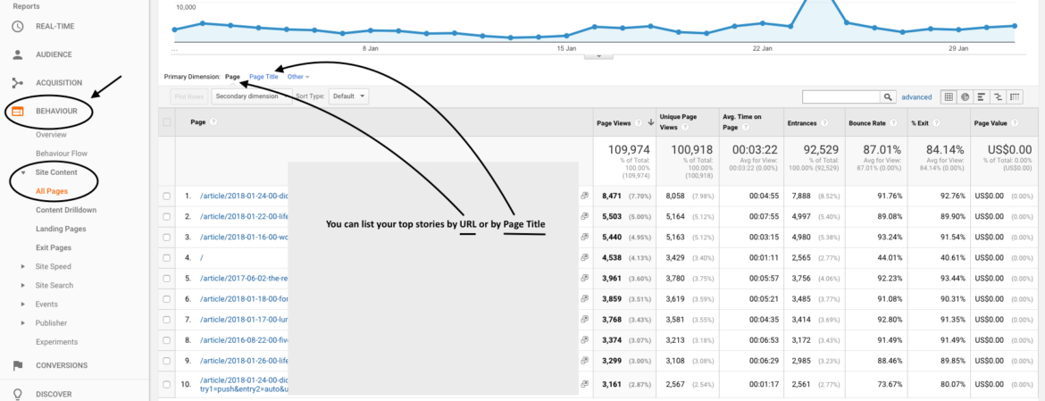Collapse the Site Content tree section
Viewport: 1045px width, 401px height.
23,172
